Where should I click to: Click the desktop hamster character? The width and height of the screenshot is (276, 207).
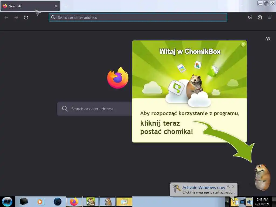coord(263,177)
